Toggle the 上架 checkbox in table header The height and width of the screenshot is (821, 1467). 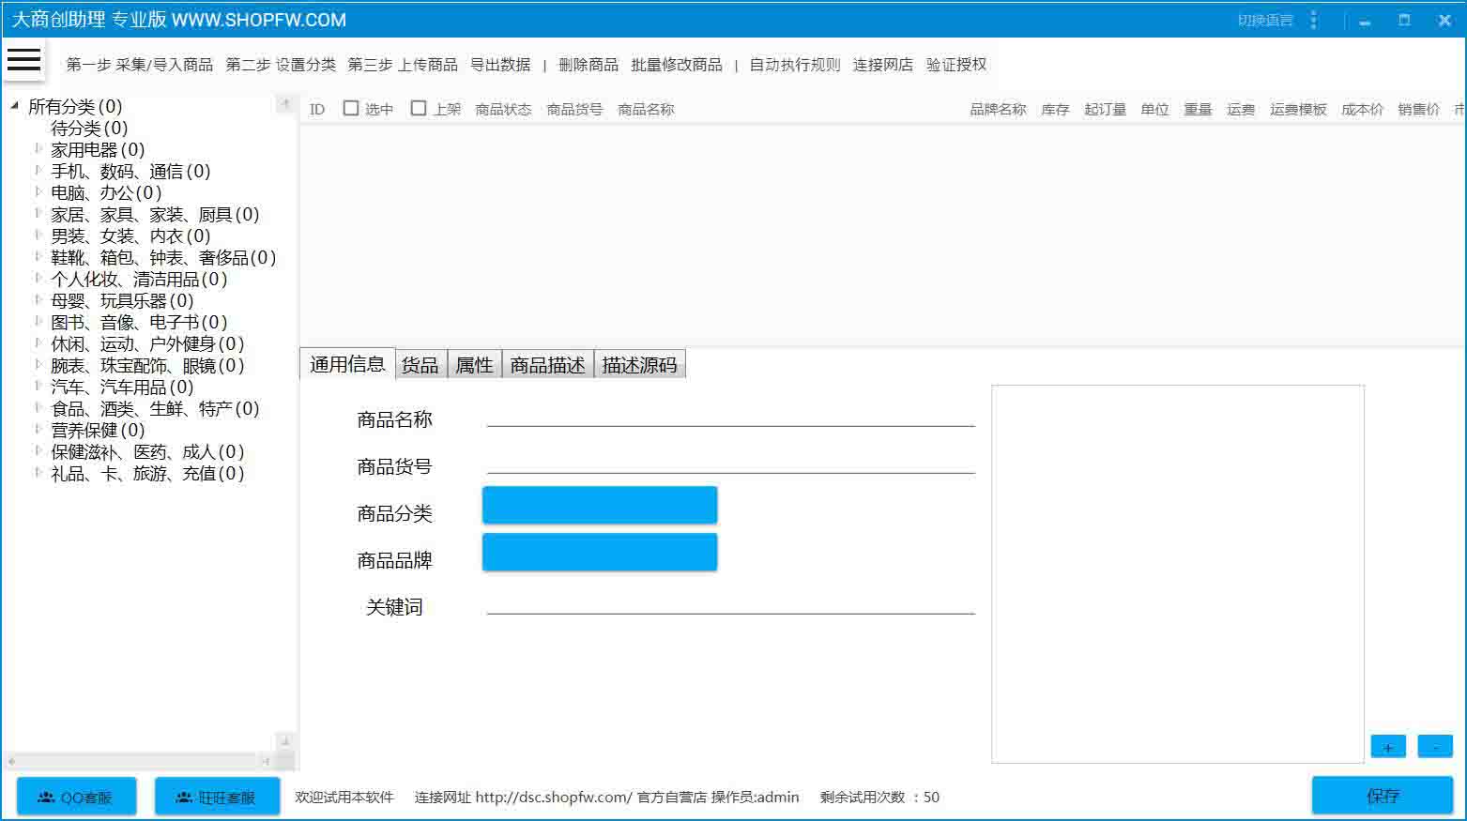click(419, 109)
